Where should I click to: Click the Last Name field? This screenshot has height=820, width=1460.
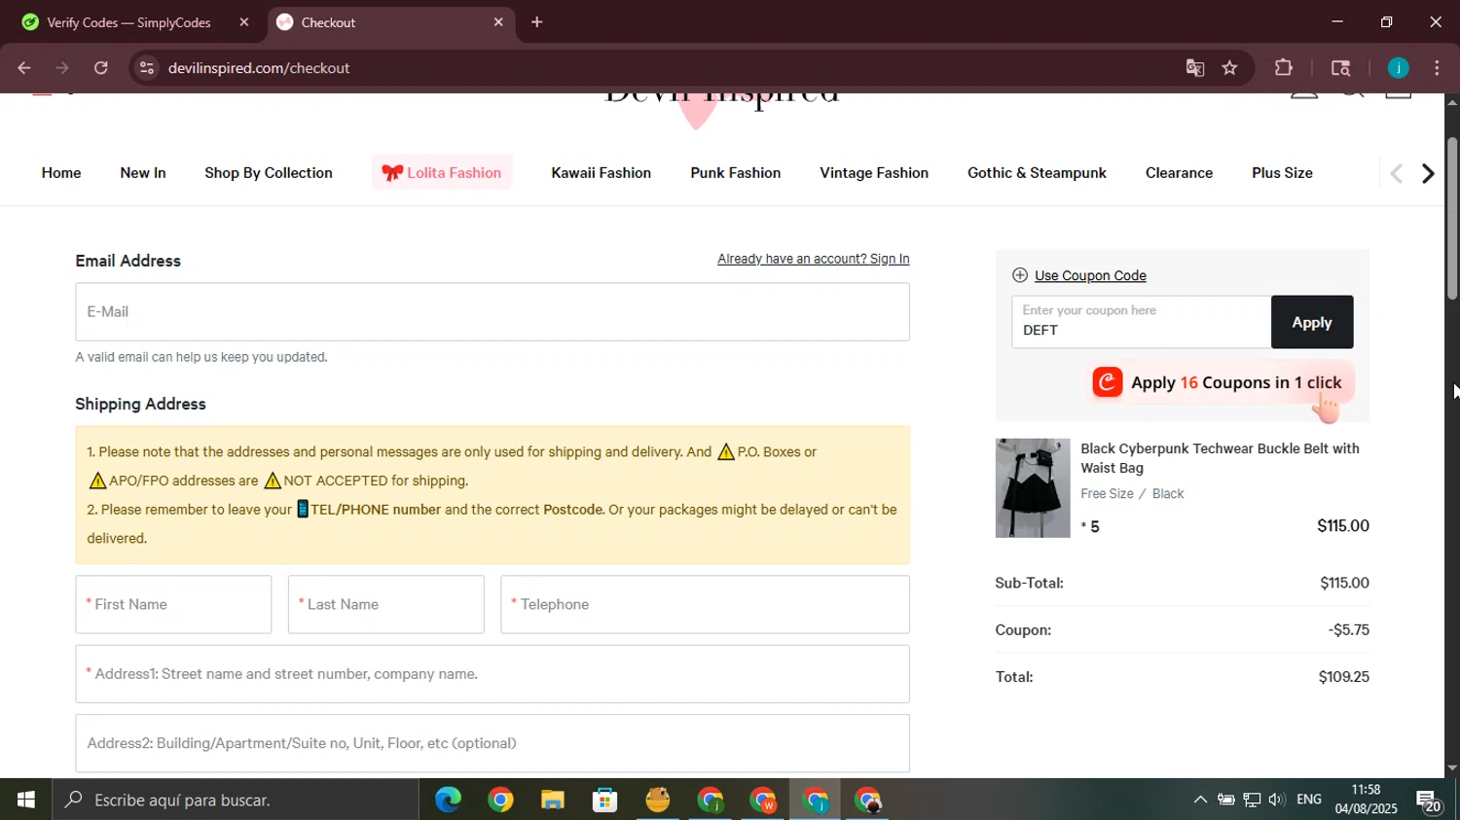[386, 605]
